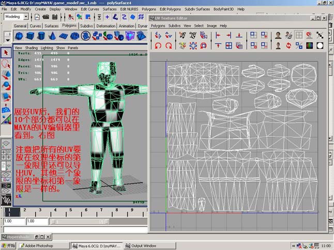This screenshot has height=250, width=334.
Task: Click the polygon cylinder shelf icon
Action: pos(41,36)
